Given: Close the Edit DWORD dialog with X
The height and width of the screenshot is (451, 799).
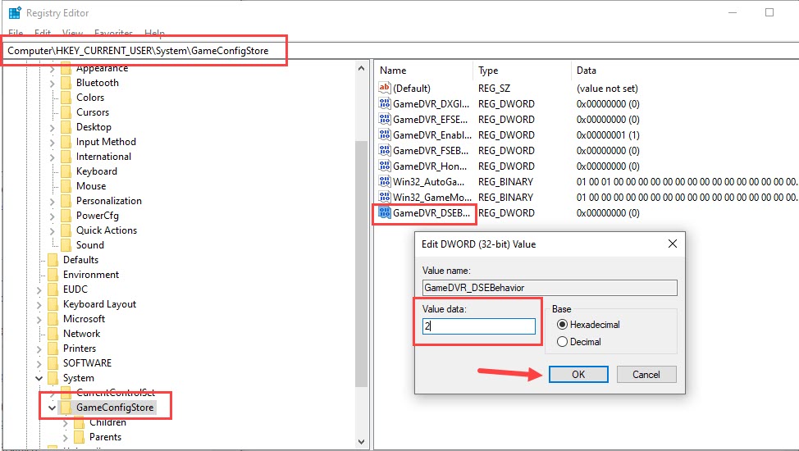Looking at the screenshot, I should pos(673,244).
